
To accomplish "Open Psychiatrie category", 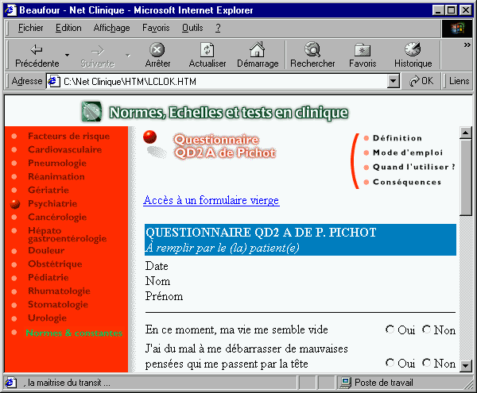I will pos(52,203).
